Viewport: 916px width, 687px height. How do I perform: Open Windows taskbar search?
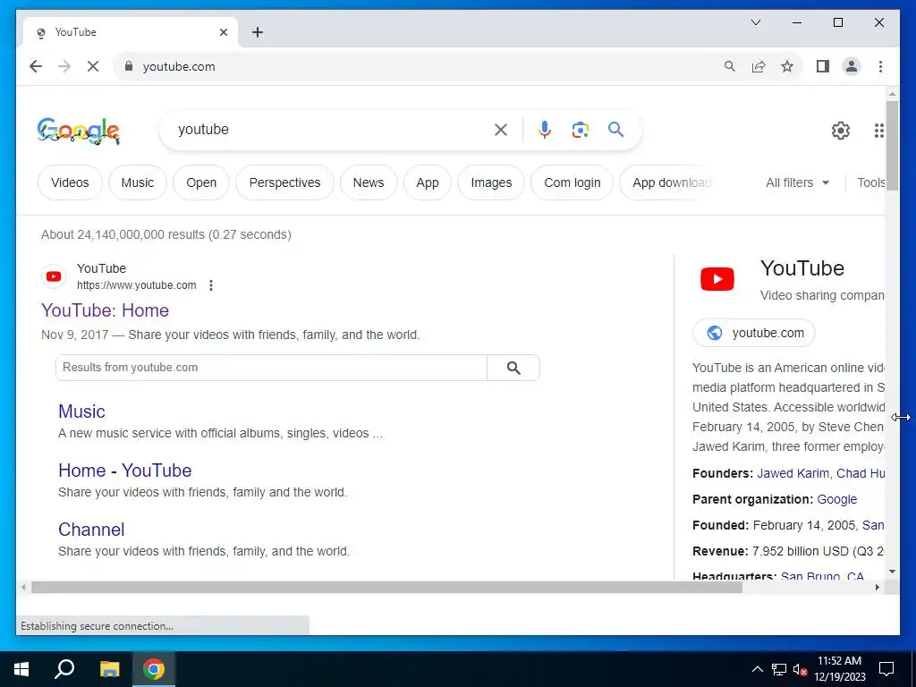[x=64, y=669]
